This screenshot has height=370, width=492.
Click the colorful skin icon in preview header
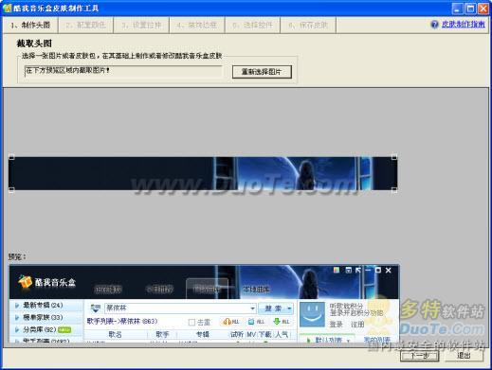[x=337, y=270]
